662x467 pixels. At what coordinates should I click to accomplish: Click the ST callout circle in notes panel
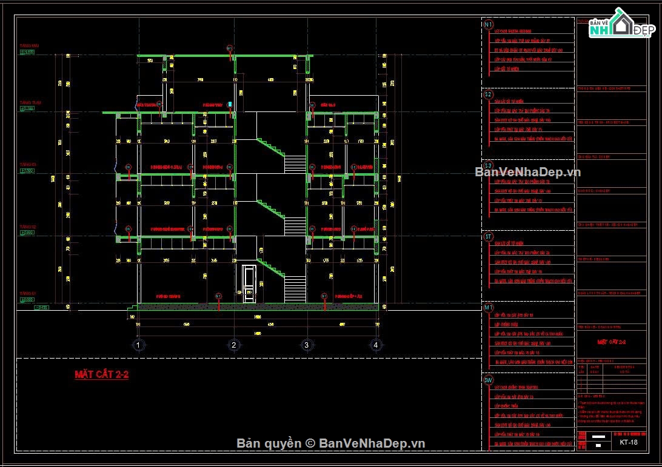pos(487,236)
